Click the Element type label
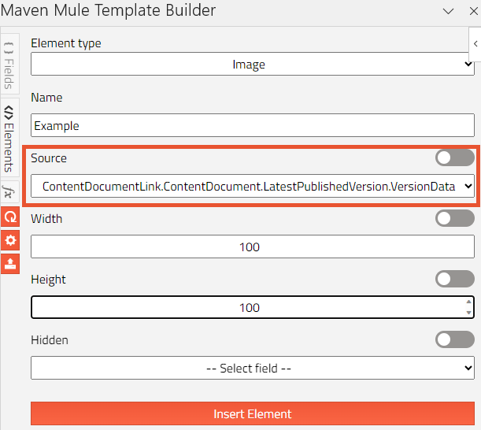The image size is (481, 430). pyautogui.click(x=66, y=43)
